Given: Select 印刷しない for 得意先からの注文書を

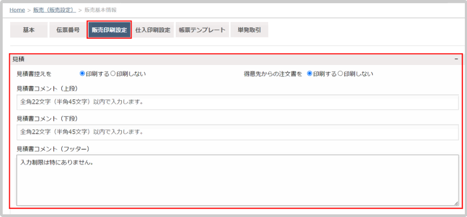Looking at the screenshot, I should coord(341,74).
